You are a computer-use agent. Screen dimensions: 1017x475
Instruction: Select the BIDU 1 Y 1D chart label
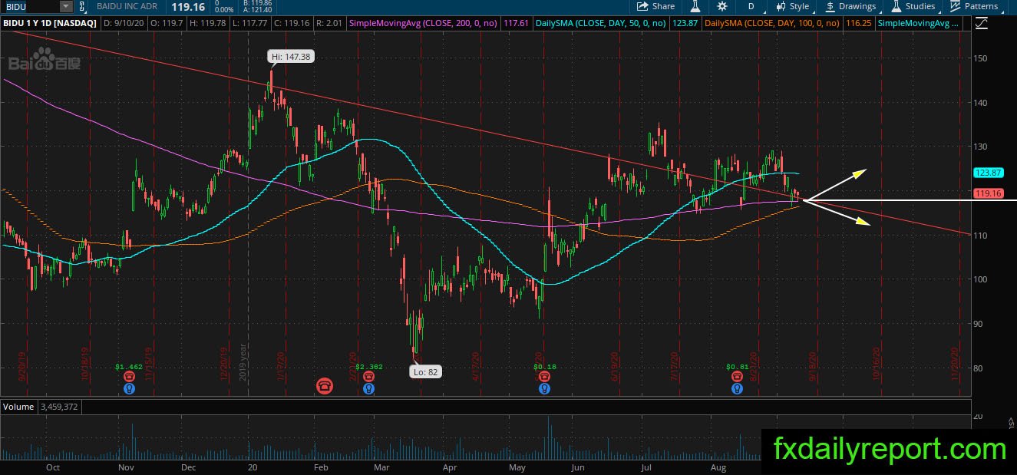[50, 24]
